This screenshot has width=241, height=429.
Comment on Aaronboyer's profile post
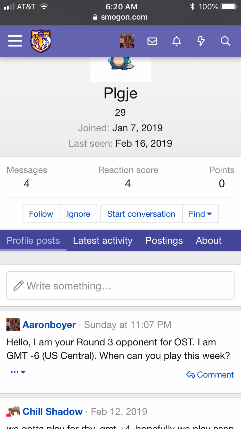pos(210,375)
